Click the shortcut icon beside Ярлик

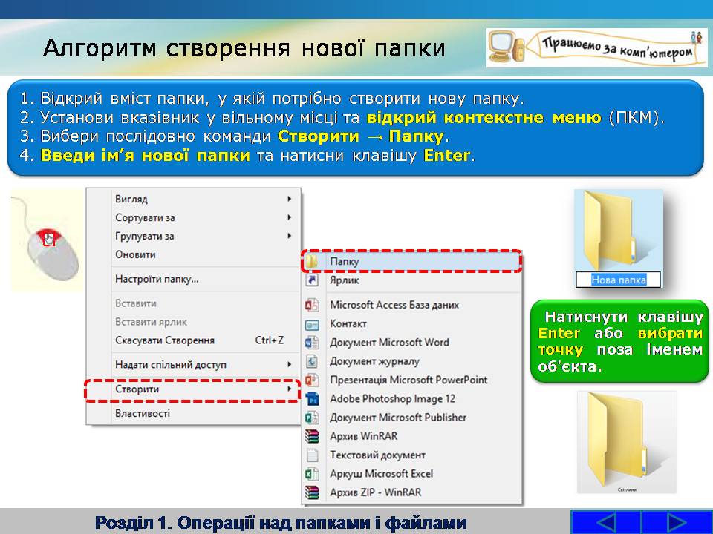pos(313,281)
